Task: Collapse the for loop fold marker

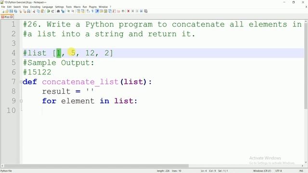Action: pos(21,101)
